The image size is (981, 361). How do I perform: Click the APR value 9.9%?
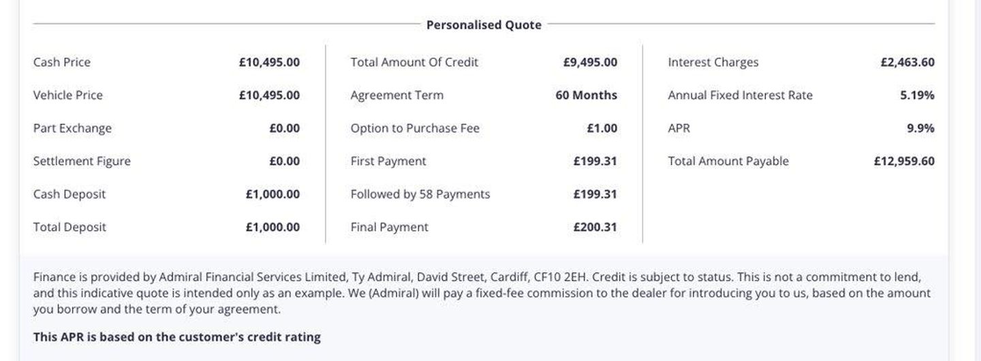coord(920,128)
